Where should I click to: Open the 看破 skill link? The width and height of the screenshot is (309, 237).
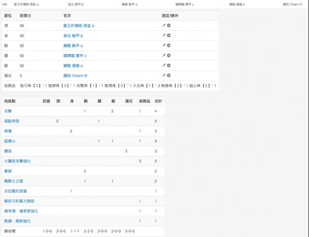(x=8, y=171)
